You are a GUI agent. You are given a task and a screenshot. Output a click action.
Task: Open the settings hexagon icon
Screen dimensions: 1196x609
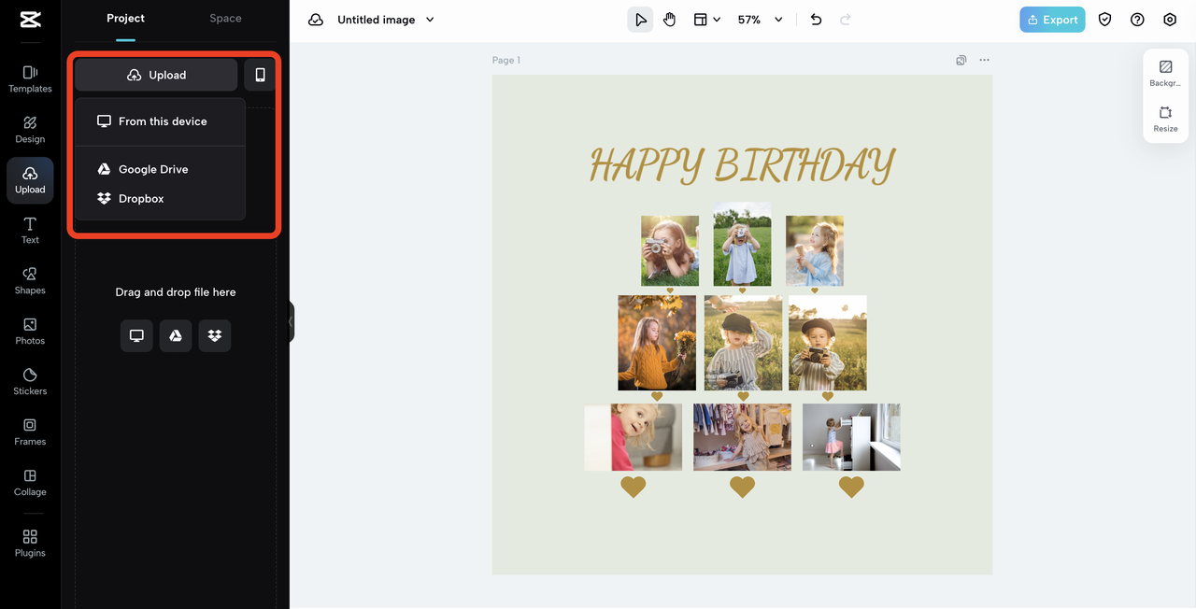[x=1170, y=20]
